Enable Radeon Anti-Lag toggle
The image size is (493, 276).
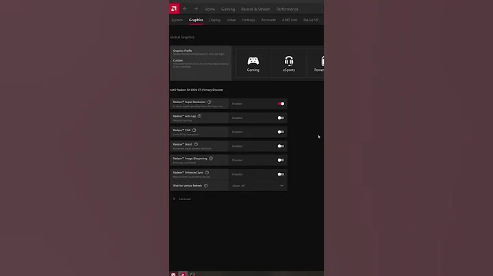coord(281,118)
